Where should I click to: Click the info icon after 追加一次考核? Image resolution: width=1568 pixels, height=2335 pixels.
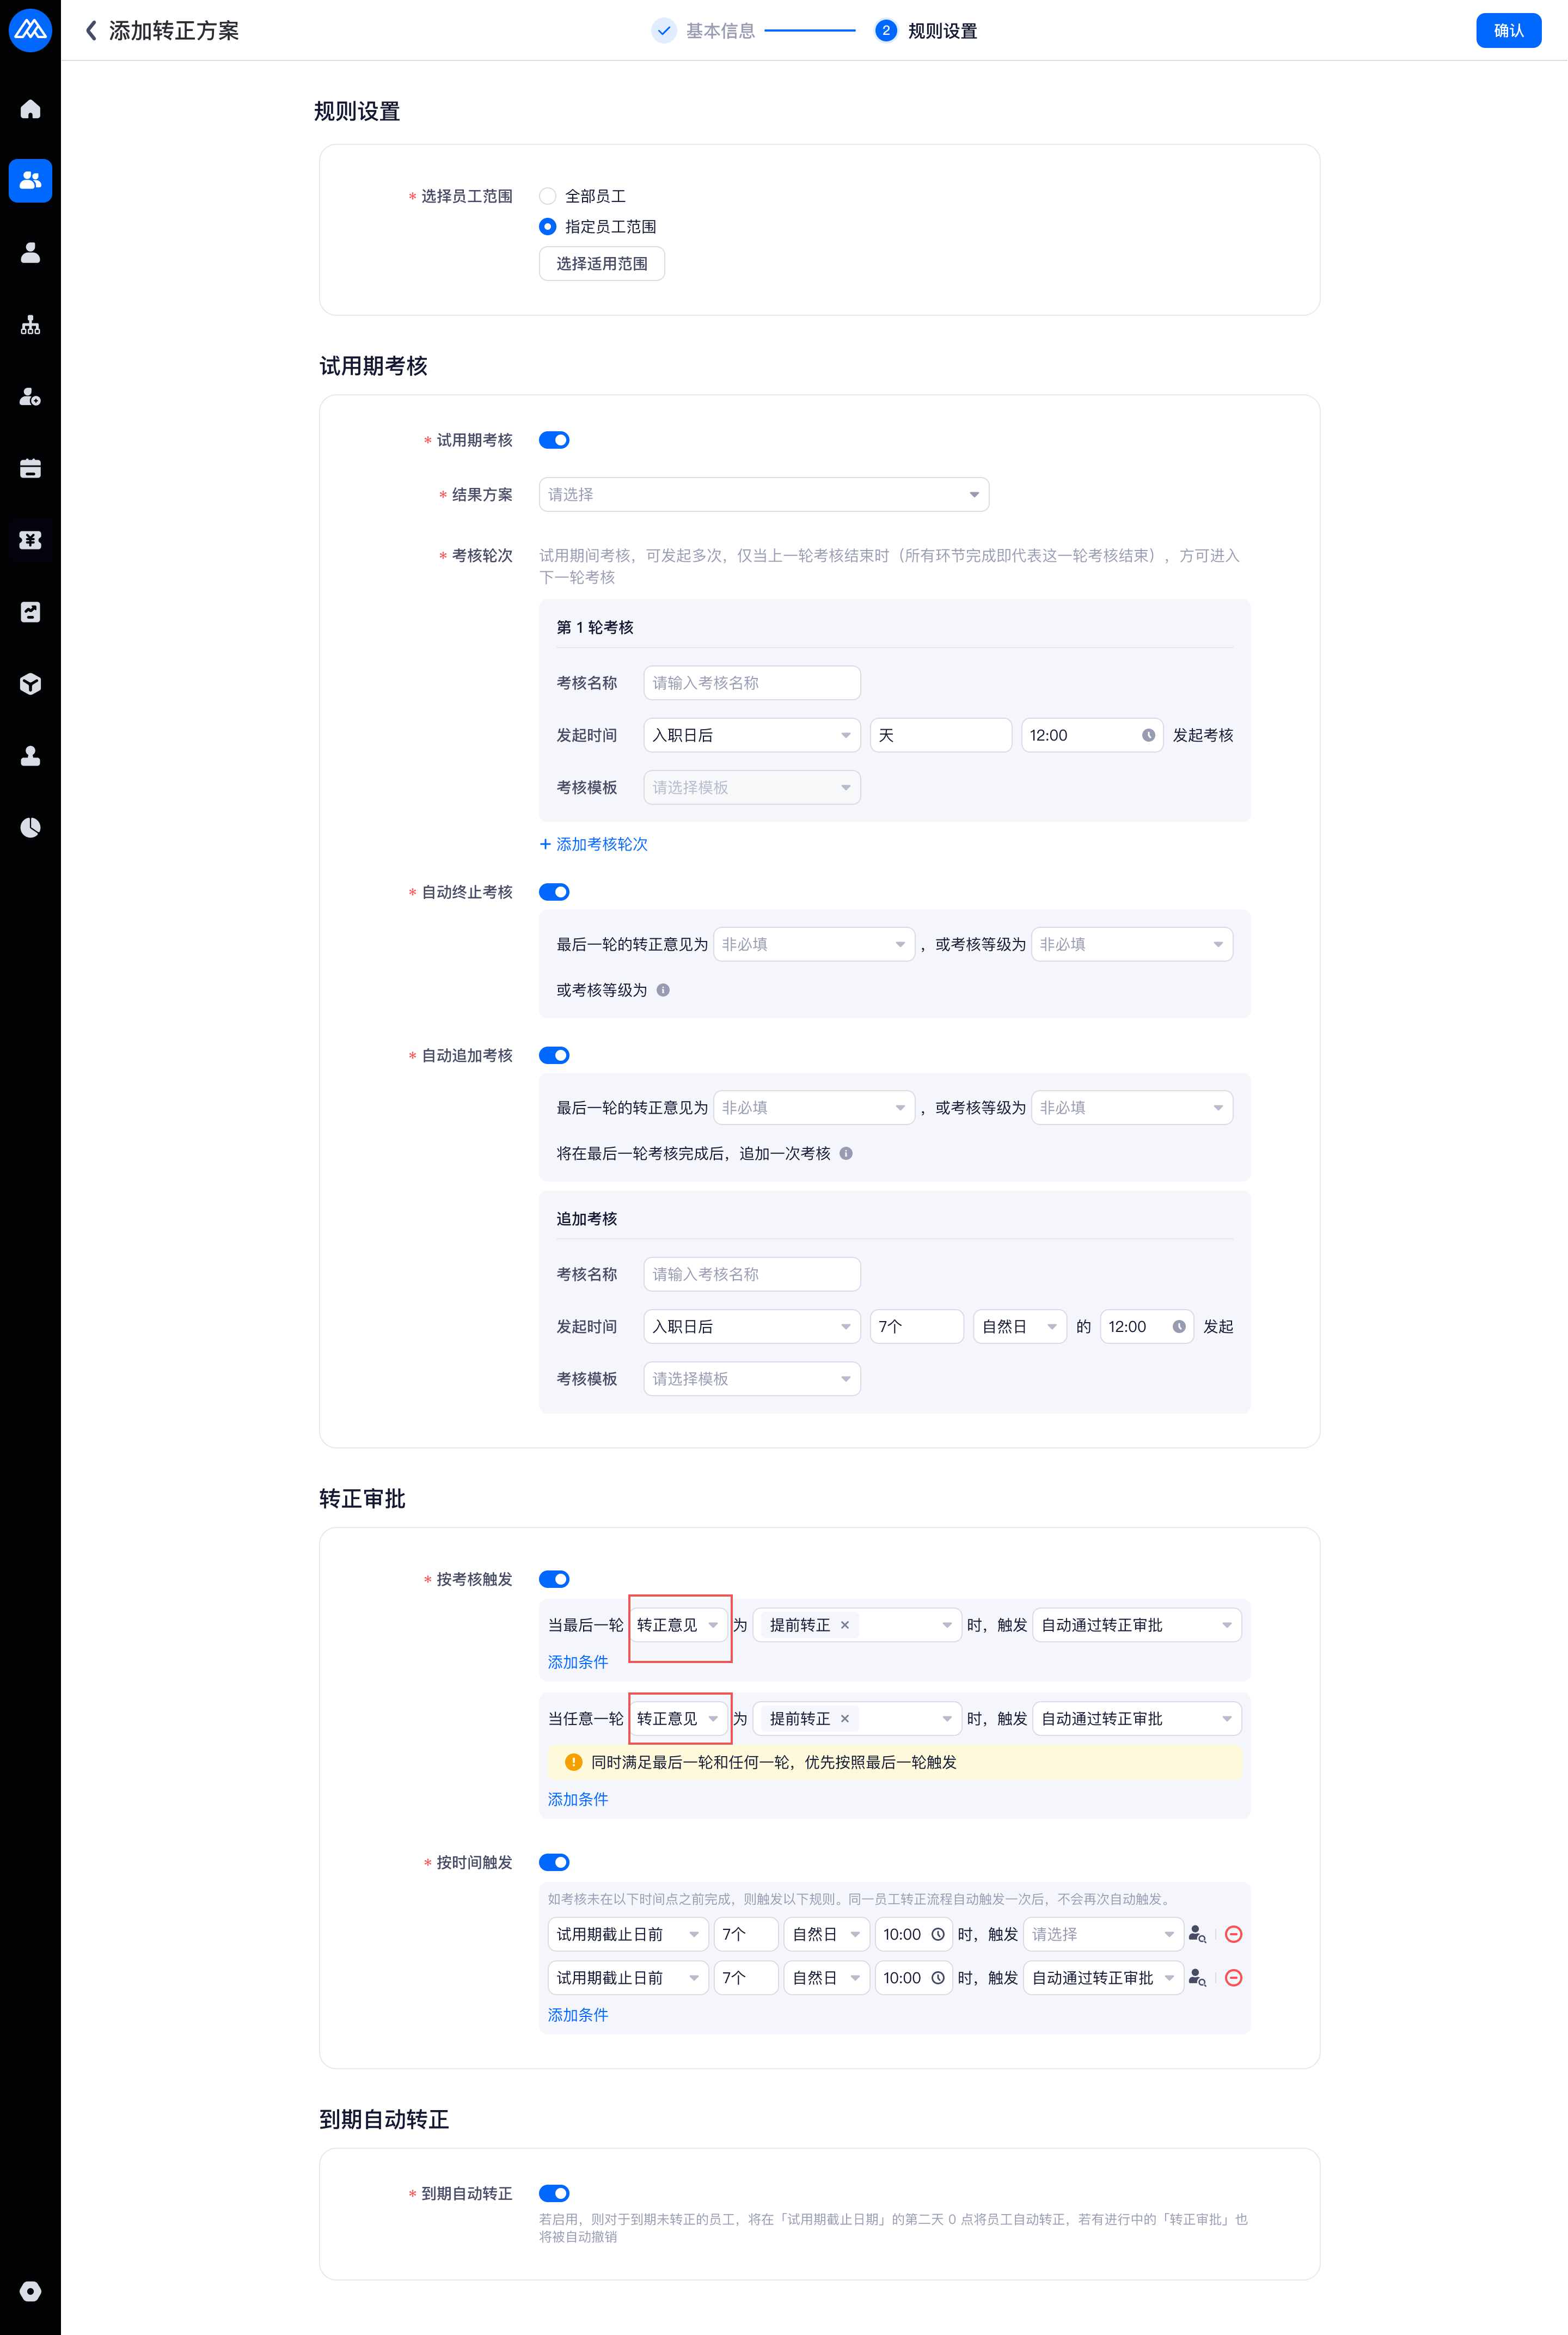click(846, 1153)
